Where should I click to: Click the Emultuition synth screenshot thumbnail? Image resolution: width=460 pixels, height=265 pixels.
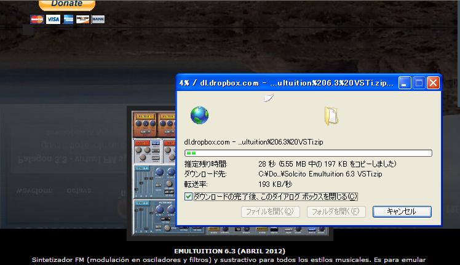230,173
